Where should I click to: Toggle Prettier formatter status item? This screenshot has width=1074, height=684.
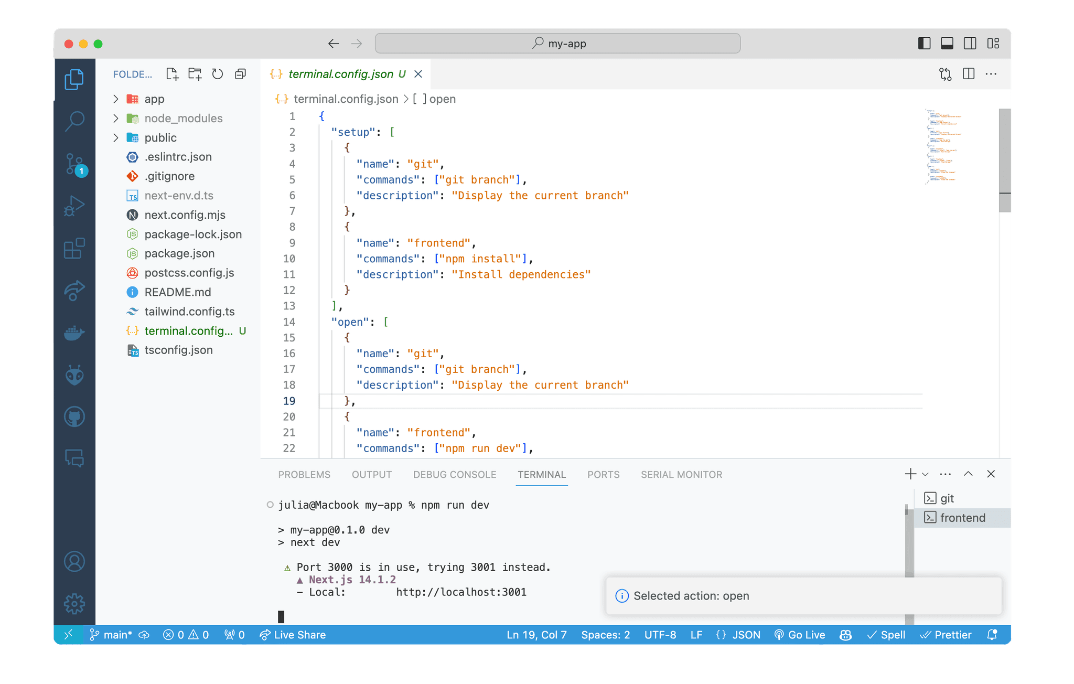(x=946, y=635)
